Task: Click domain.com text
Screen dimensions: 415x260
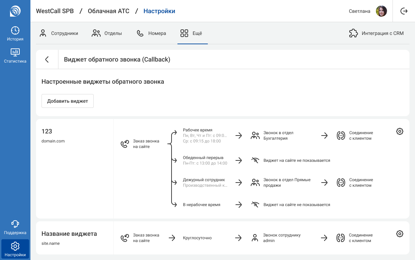Action: (x=53, y=141)
